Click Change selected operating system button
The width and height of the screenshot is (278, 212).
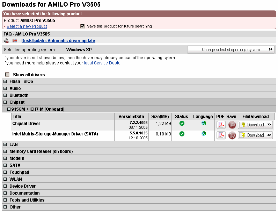(231, 50)
